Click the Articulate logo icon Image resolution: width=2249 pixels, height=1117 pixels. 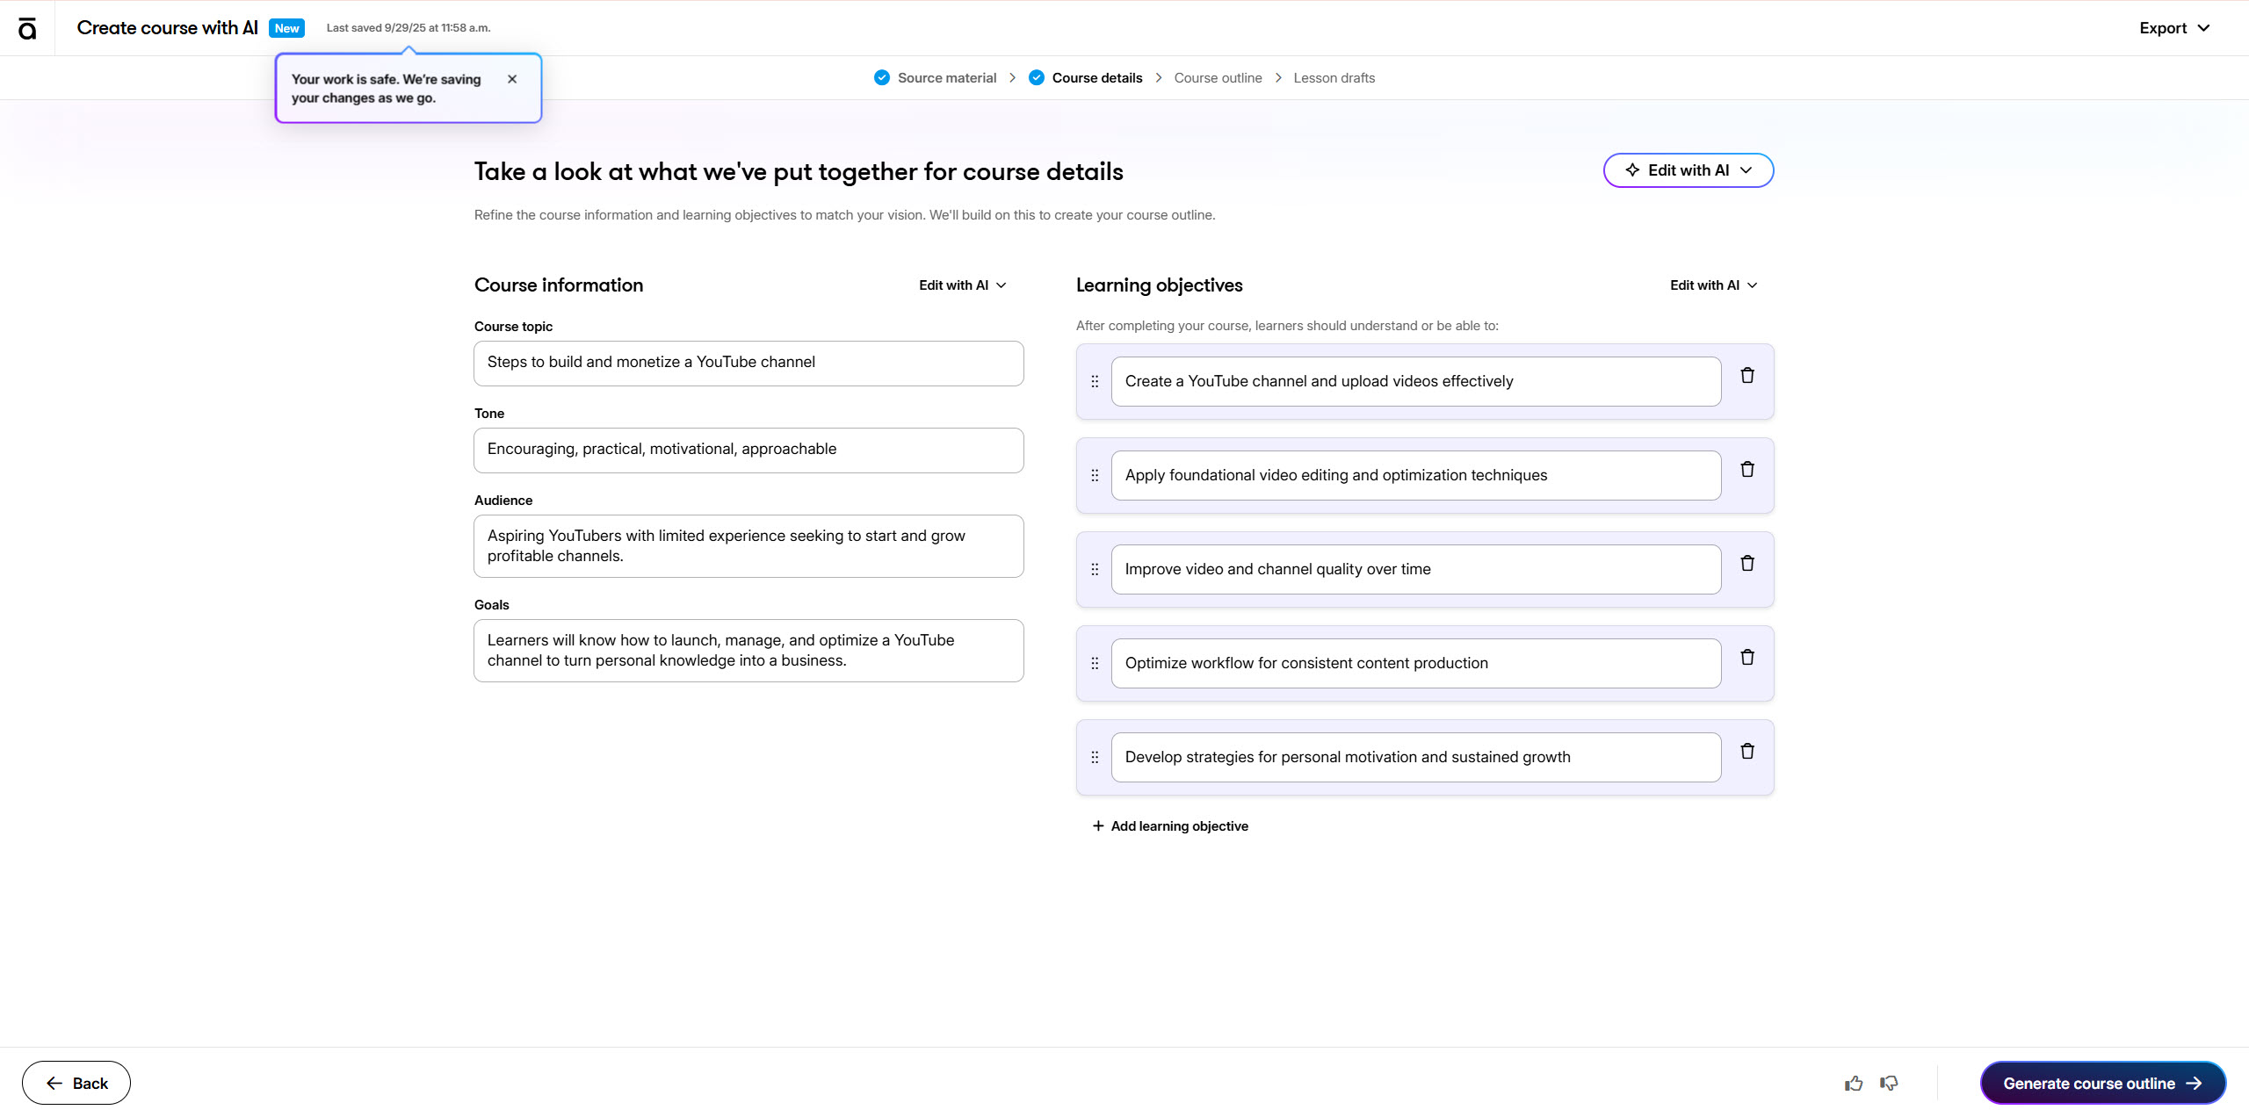(x=27, y=28)
